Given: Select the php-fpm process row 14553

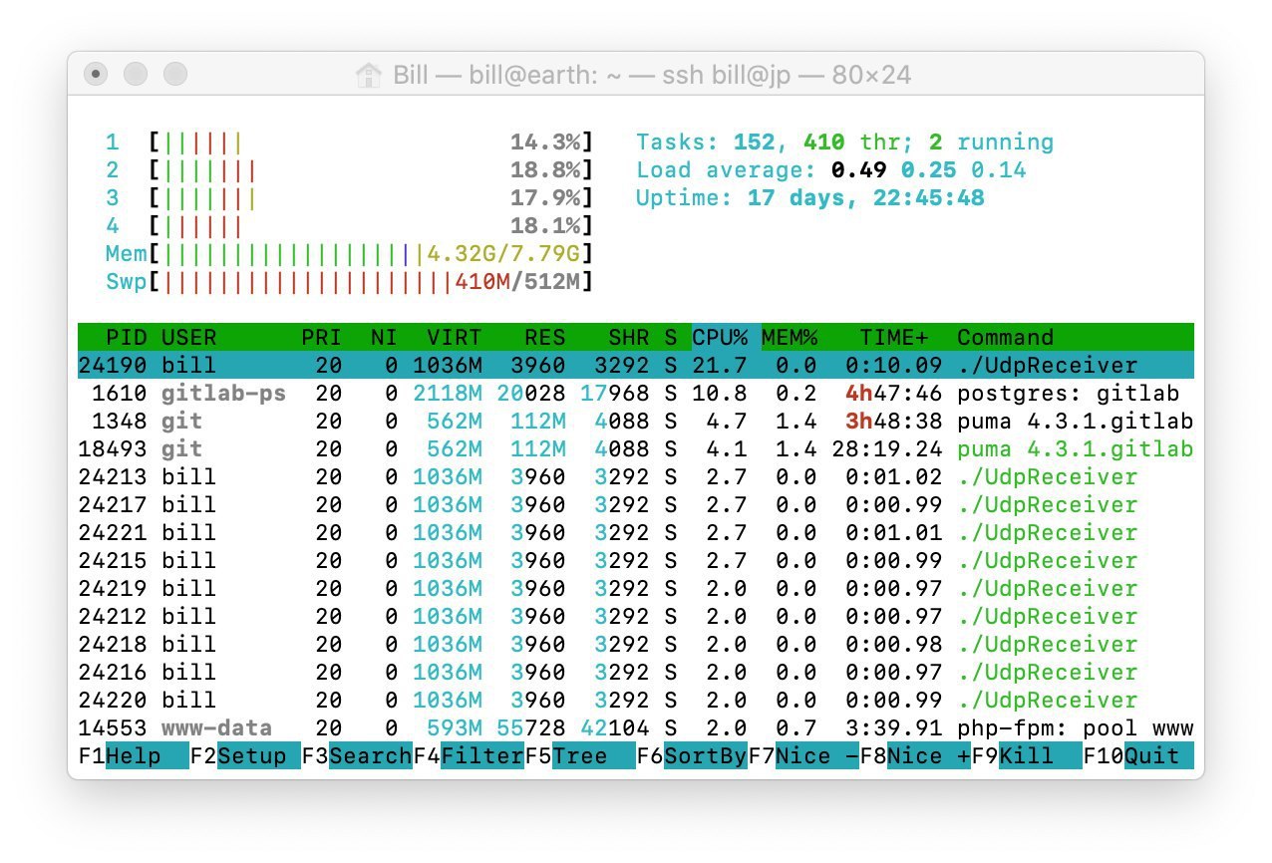Looking at the screenshot, I should (636, 727).
